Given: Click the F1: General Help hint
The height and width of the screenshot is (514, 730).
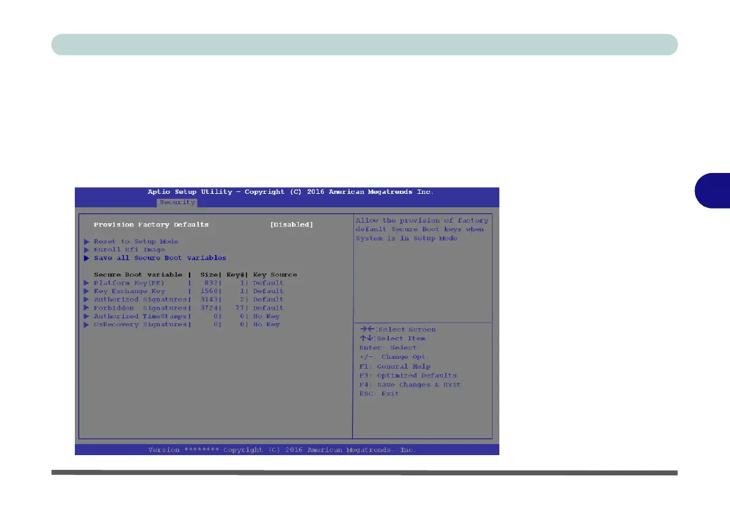Looking at the screenshot, I should point(395,366).
